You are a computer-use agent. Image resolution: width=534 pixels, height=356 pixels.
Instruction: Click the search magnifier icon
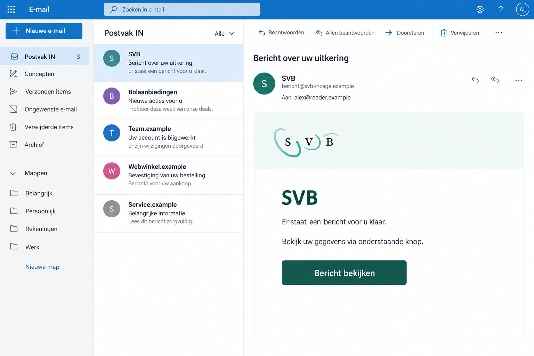coord(113,9)
